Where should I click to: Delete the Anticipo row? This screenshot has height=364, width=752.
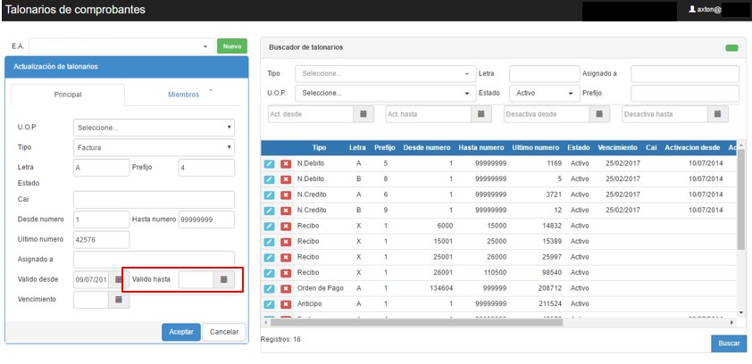pos(286,303)
